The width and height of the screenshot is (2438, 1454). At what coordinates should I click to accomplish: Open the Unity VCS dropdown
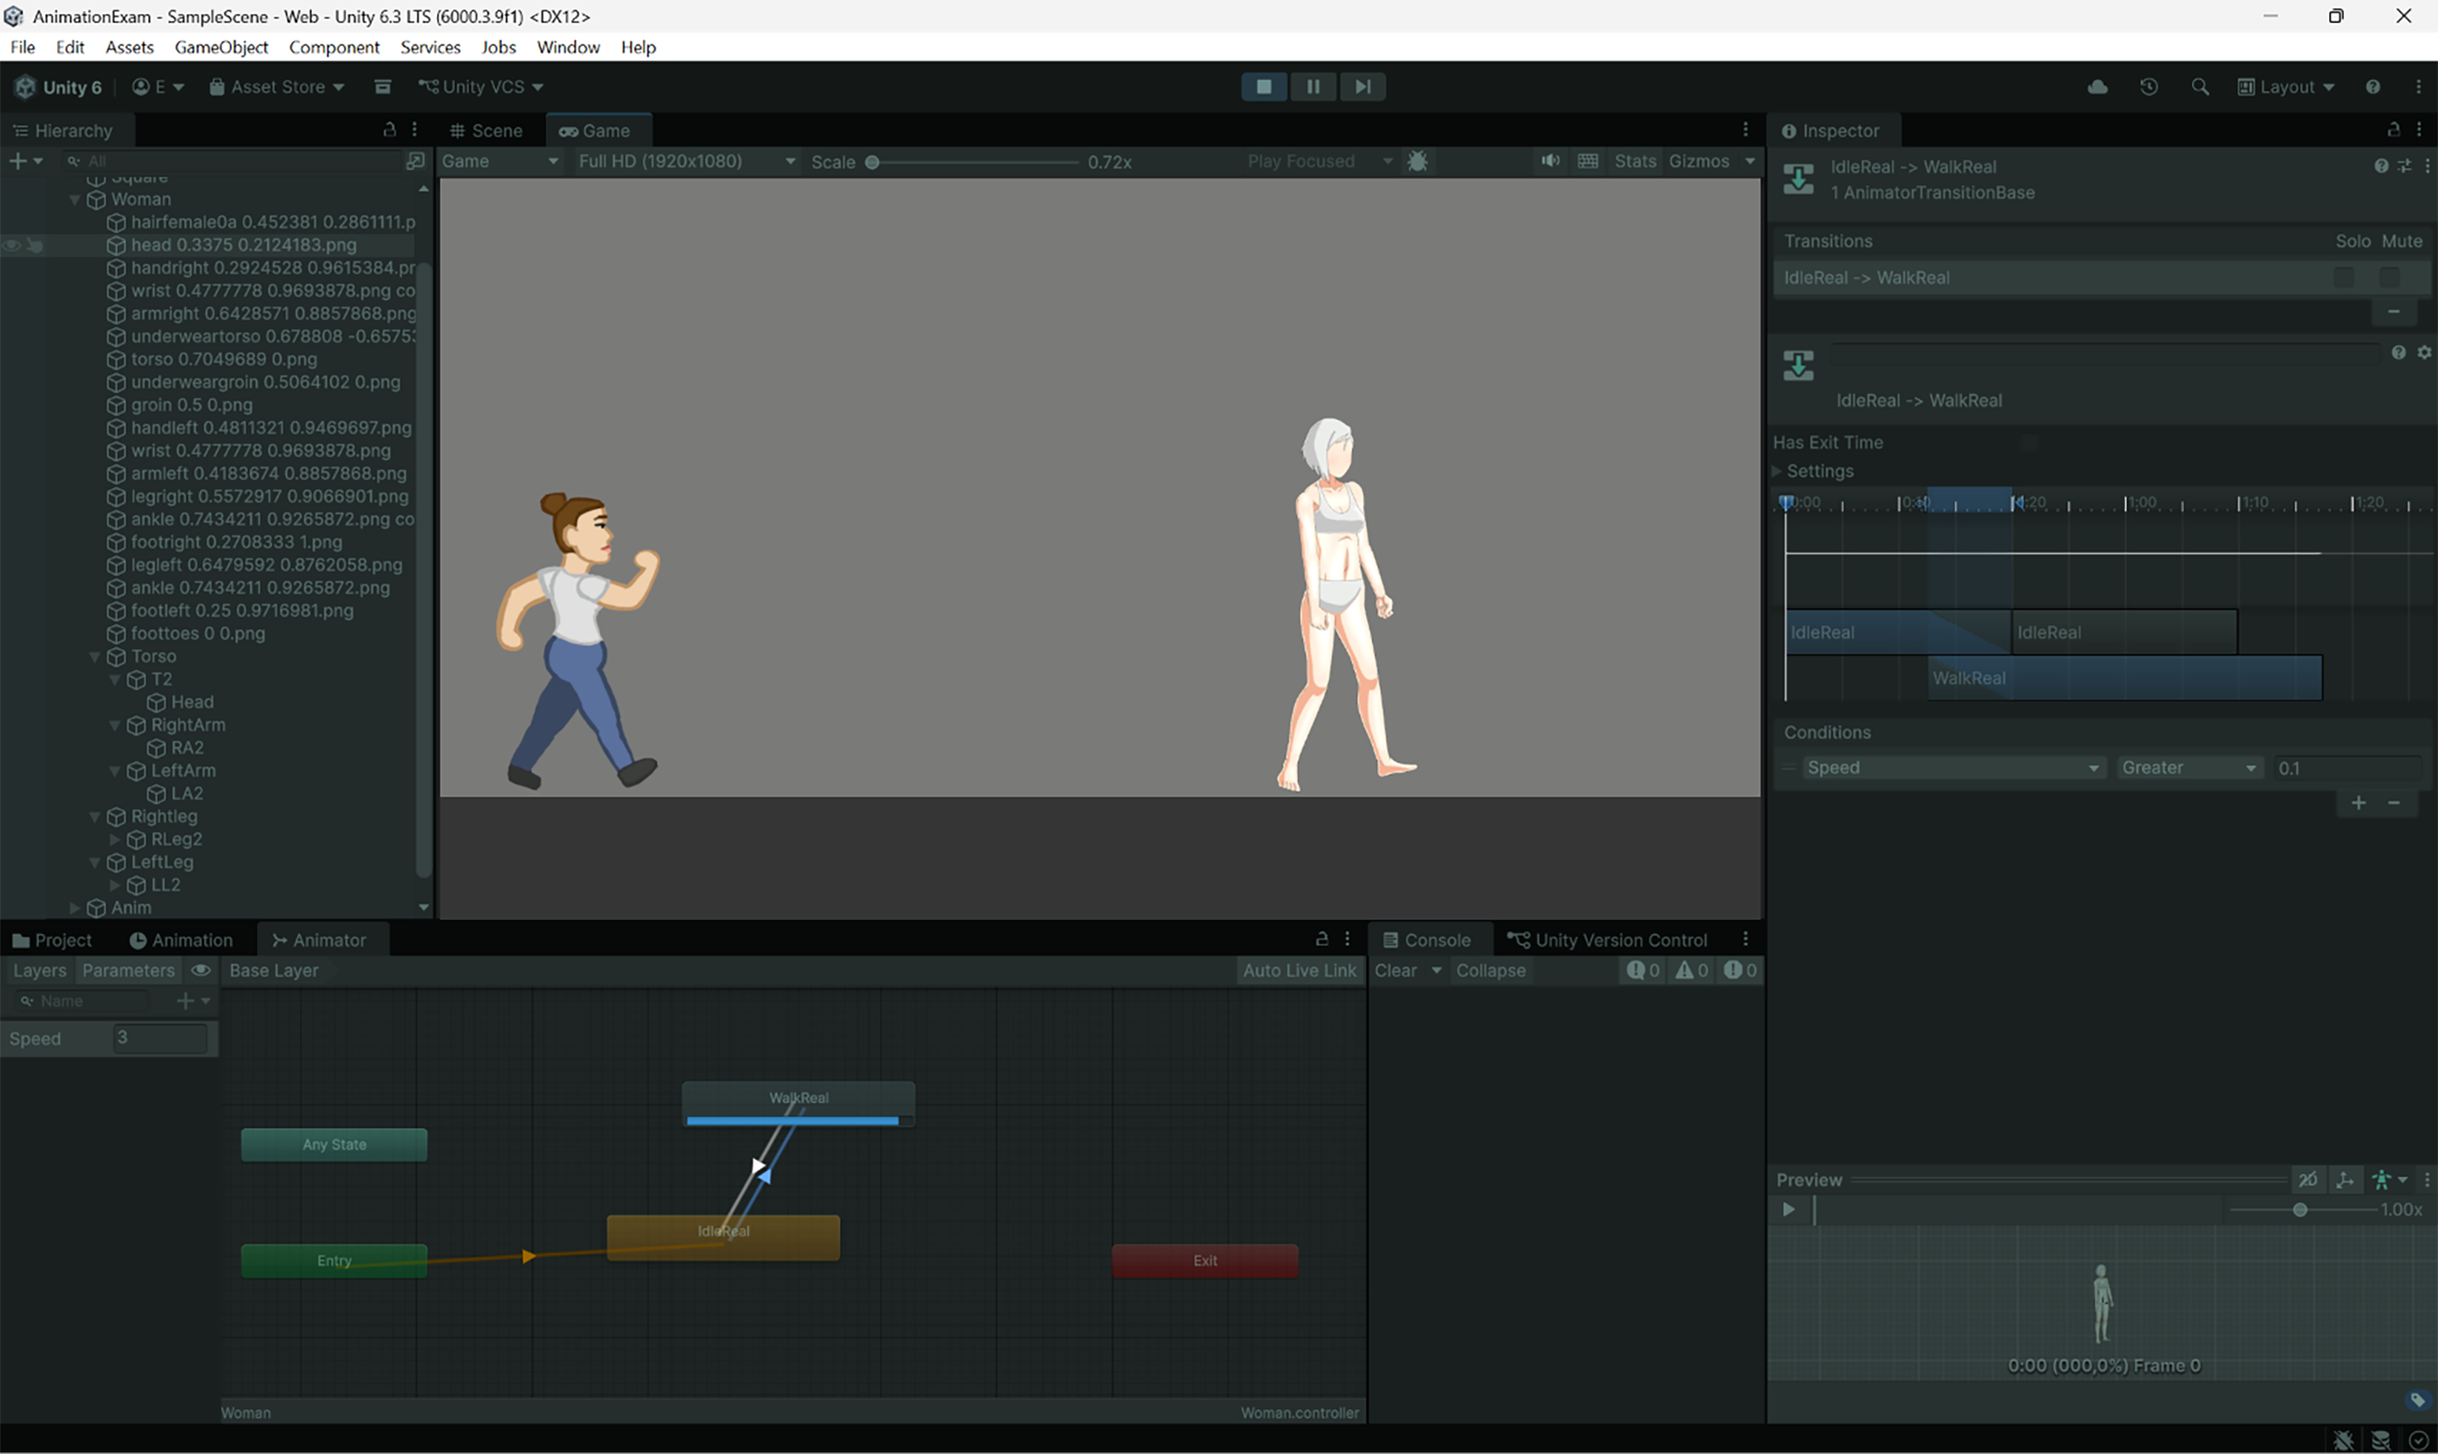480,86
